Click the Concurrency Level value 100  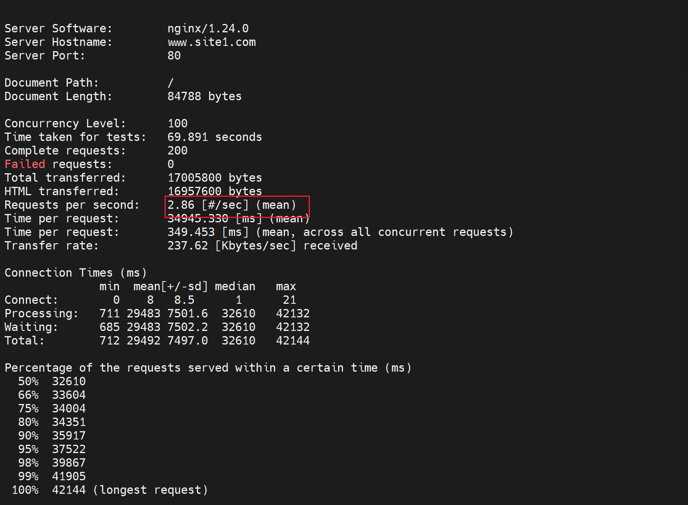pos(177,124)
